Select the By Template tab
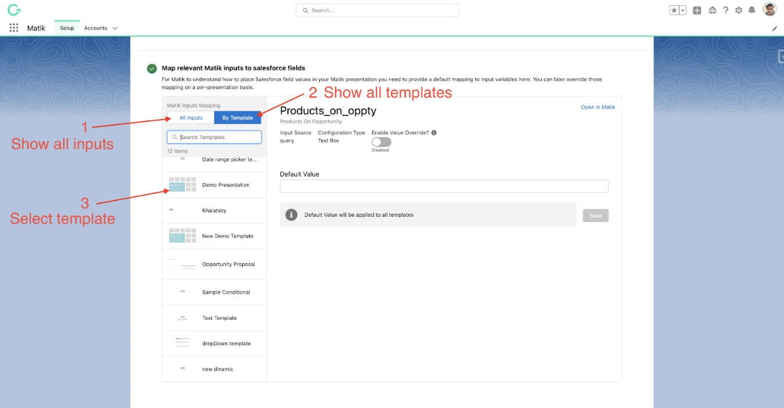Screen dimensions: 784x408 238,118
